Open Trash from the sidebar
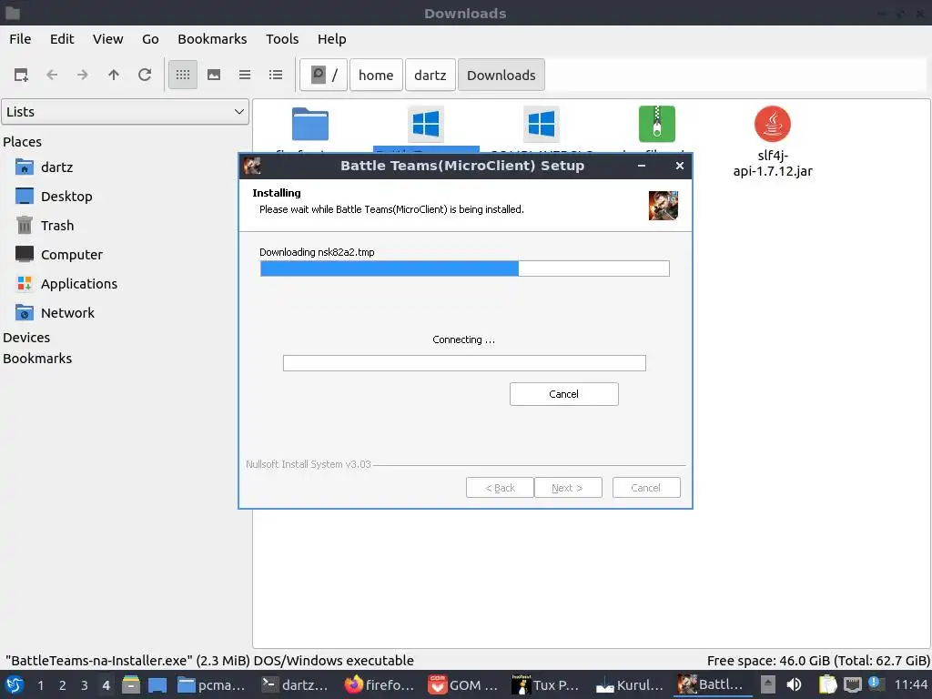This screenshot has width=932, height=699. point(46,226)
